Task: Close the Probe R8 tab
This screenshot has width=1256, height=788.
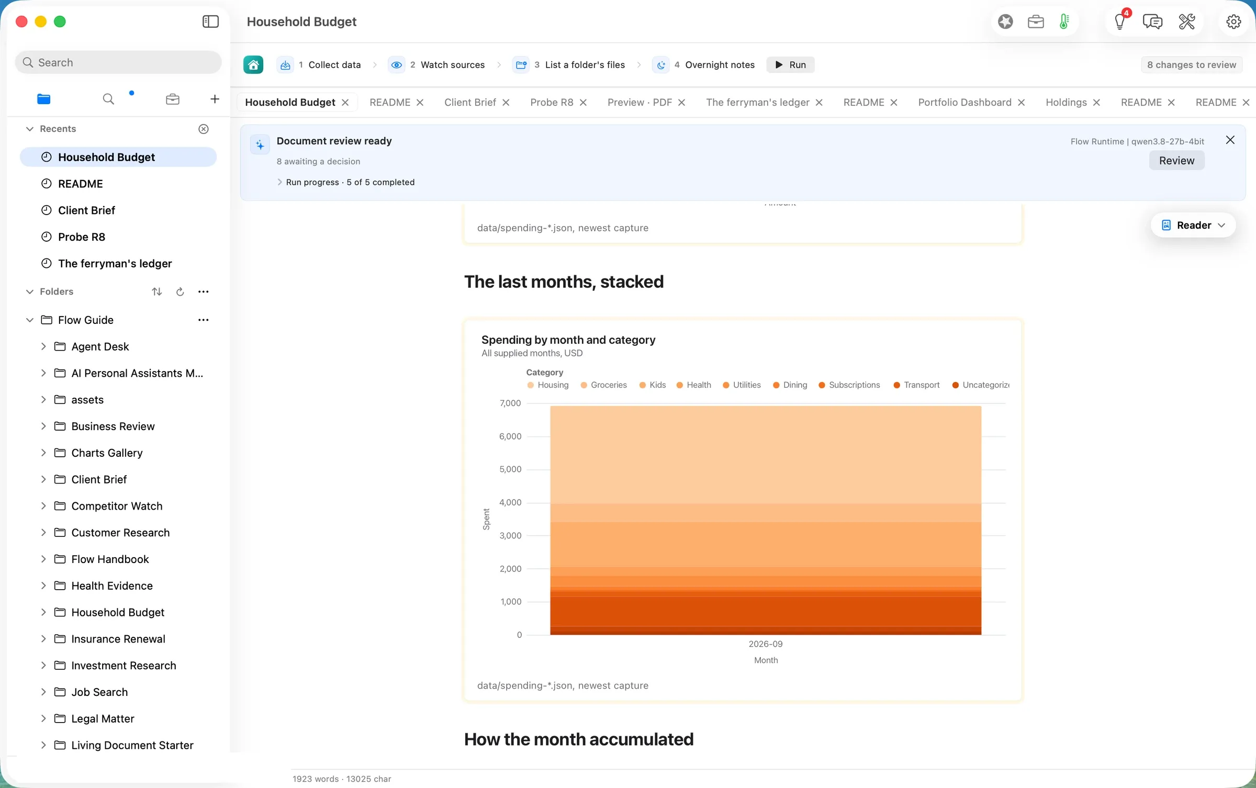Action: pos(583,103)
